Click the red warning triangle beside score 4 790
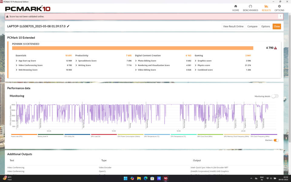The height and width of the screenshot is (182, 291). coord(276,48)
